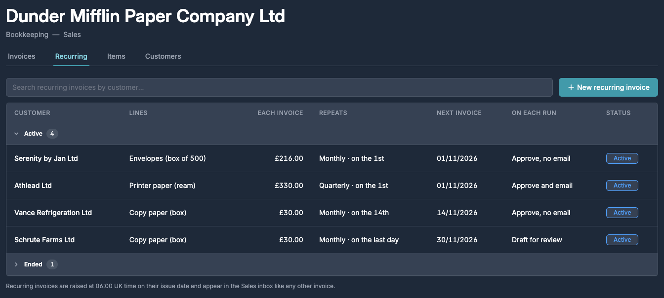This screenshot has height=298, width=664.
Task: Click 01/11/2026 date for Serenity by Jan
Action: click(x=457, y=158)
